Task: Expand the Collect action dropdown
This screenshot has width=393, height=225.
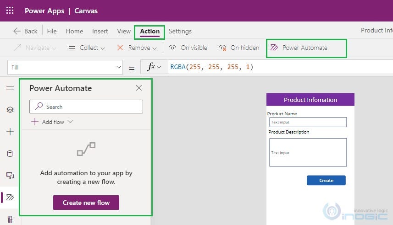Action: [87, 48]
